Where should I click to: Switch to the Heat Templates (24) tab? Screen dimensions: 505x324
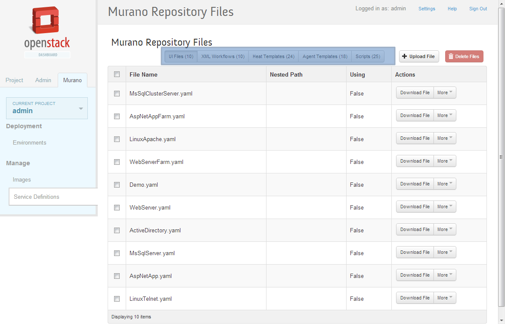coord(273,56)
